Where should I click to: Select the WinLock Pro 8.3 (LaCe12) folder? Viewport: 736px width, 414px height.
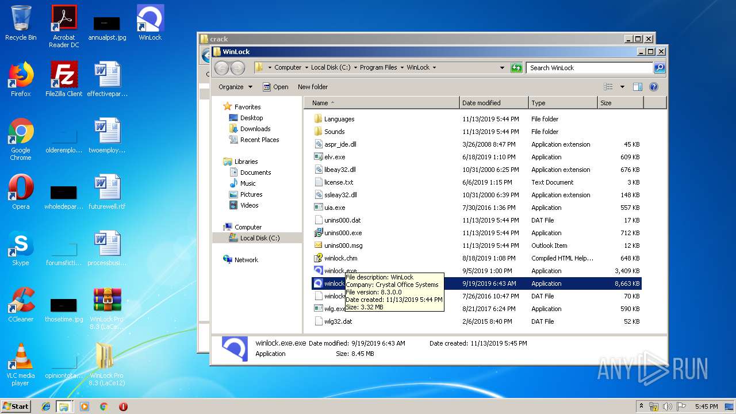[x=107, y=365]
